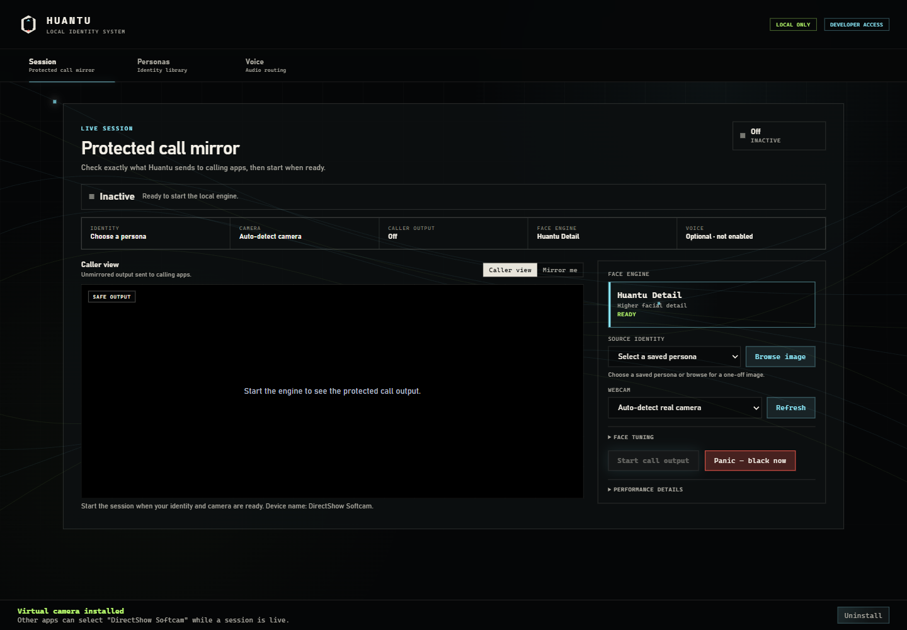The width and height of the screenshot is (907, 630).
Task: Click the Ready to start the local engine text
Action: click(190, 197)
